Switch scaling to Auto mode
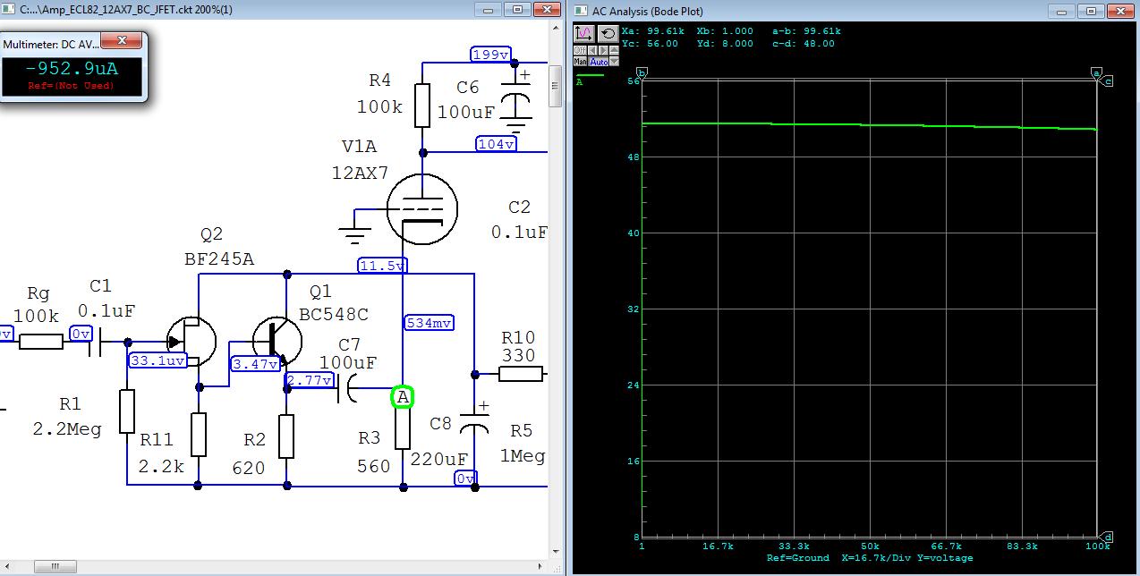Screen dimensions: 1140x576 pyautogui.click(x=598, y=62)
